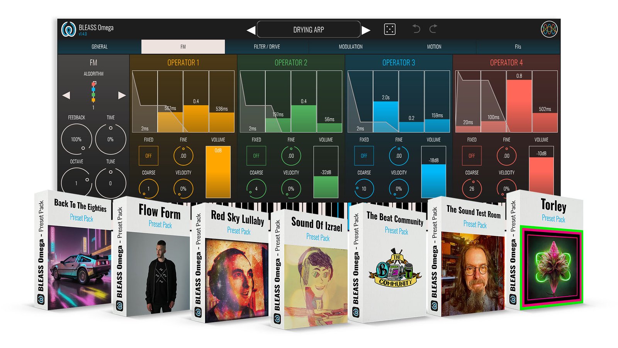
Task: Go to previous preset with left arrow
Action: 251,30
